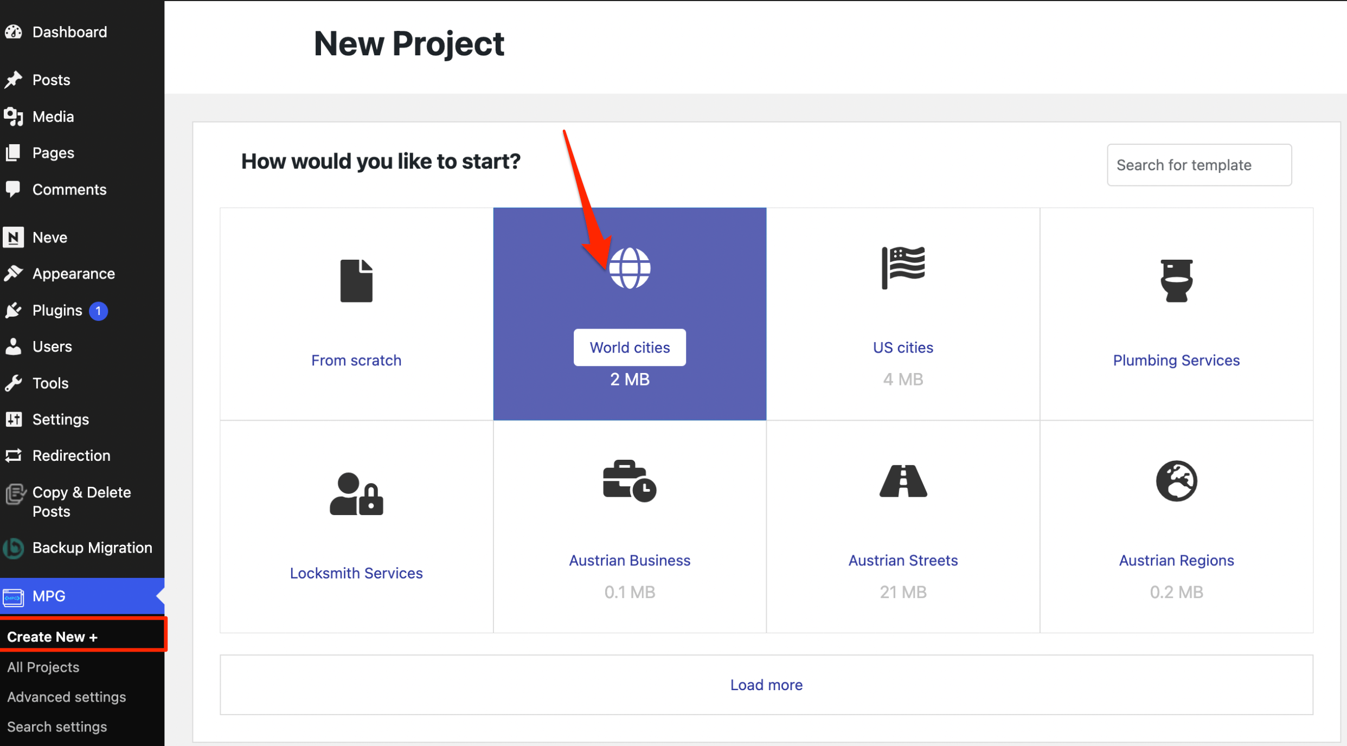Screen dimensions: 1347x746
Task: Click the user-lock Locksmith Services icon
Action: click(356, 493)
